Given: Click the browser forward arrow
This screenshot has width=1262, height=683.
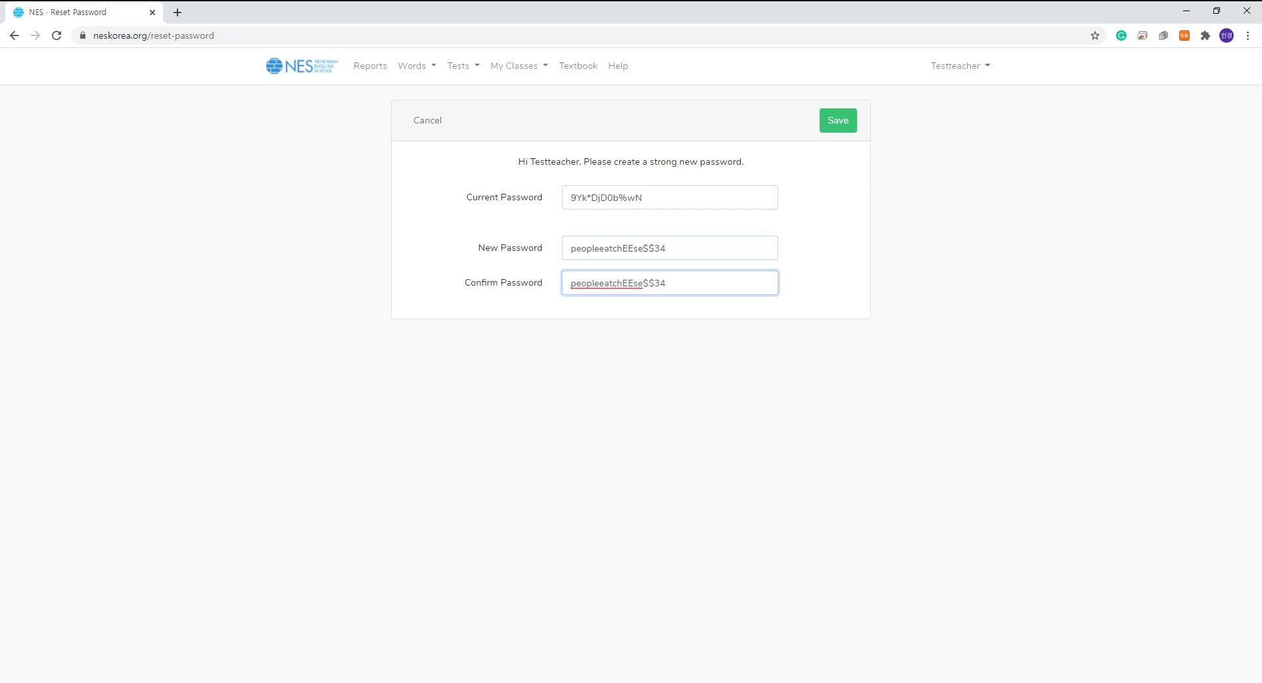Looking at the screenshot, I should (35, 35).
